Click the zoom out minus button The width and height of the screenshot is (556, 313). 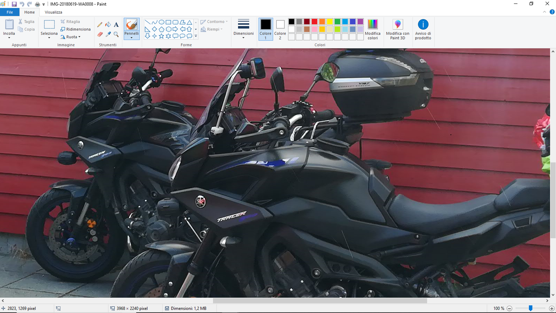click(510, 308)
